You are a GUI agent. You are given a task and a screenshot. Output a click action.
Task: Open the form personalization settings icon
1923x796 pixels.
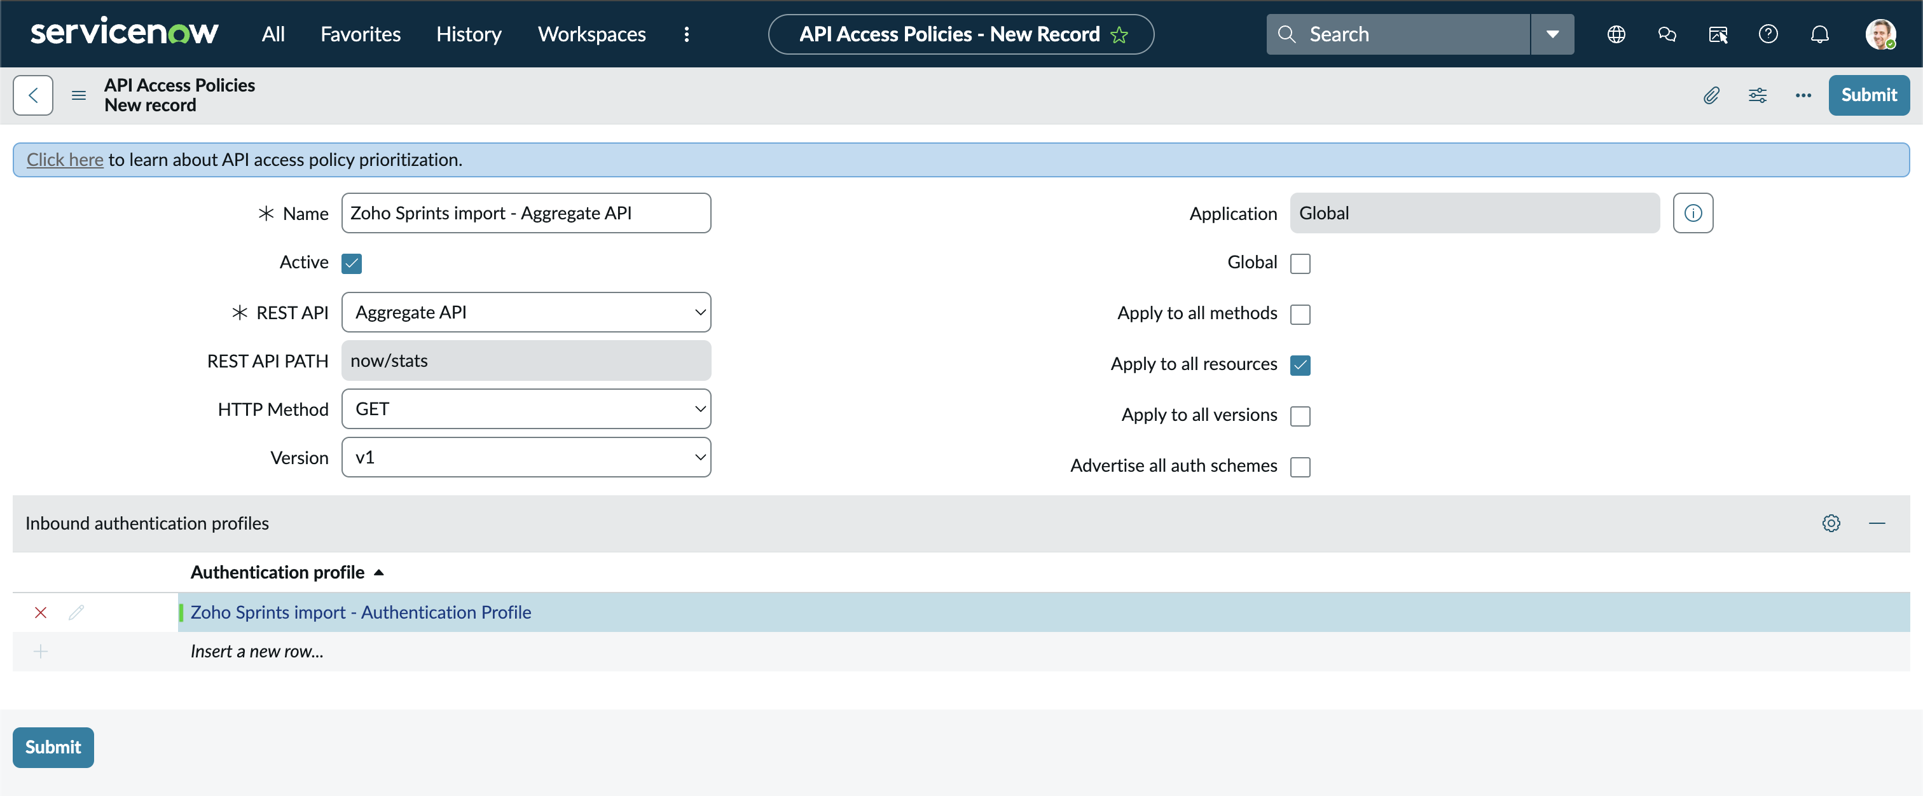click(1757, 95)
